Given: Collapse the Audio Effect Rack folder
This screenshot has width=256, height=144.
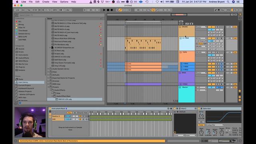Looking at the screenshot, I should click(52, 96).
